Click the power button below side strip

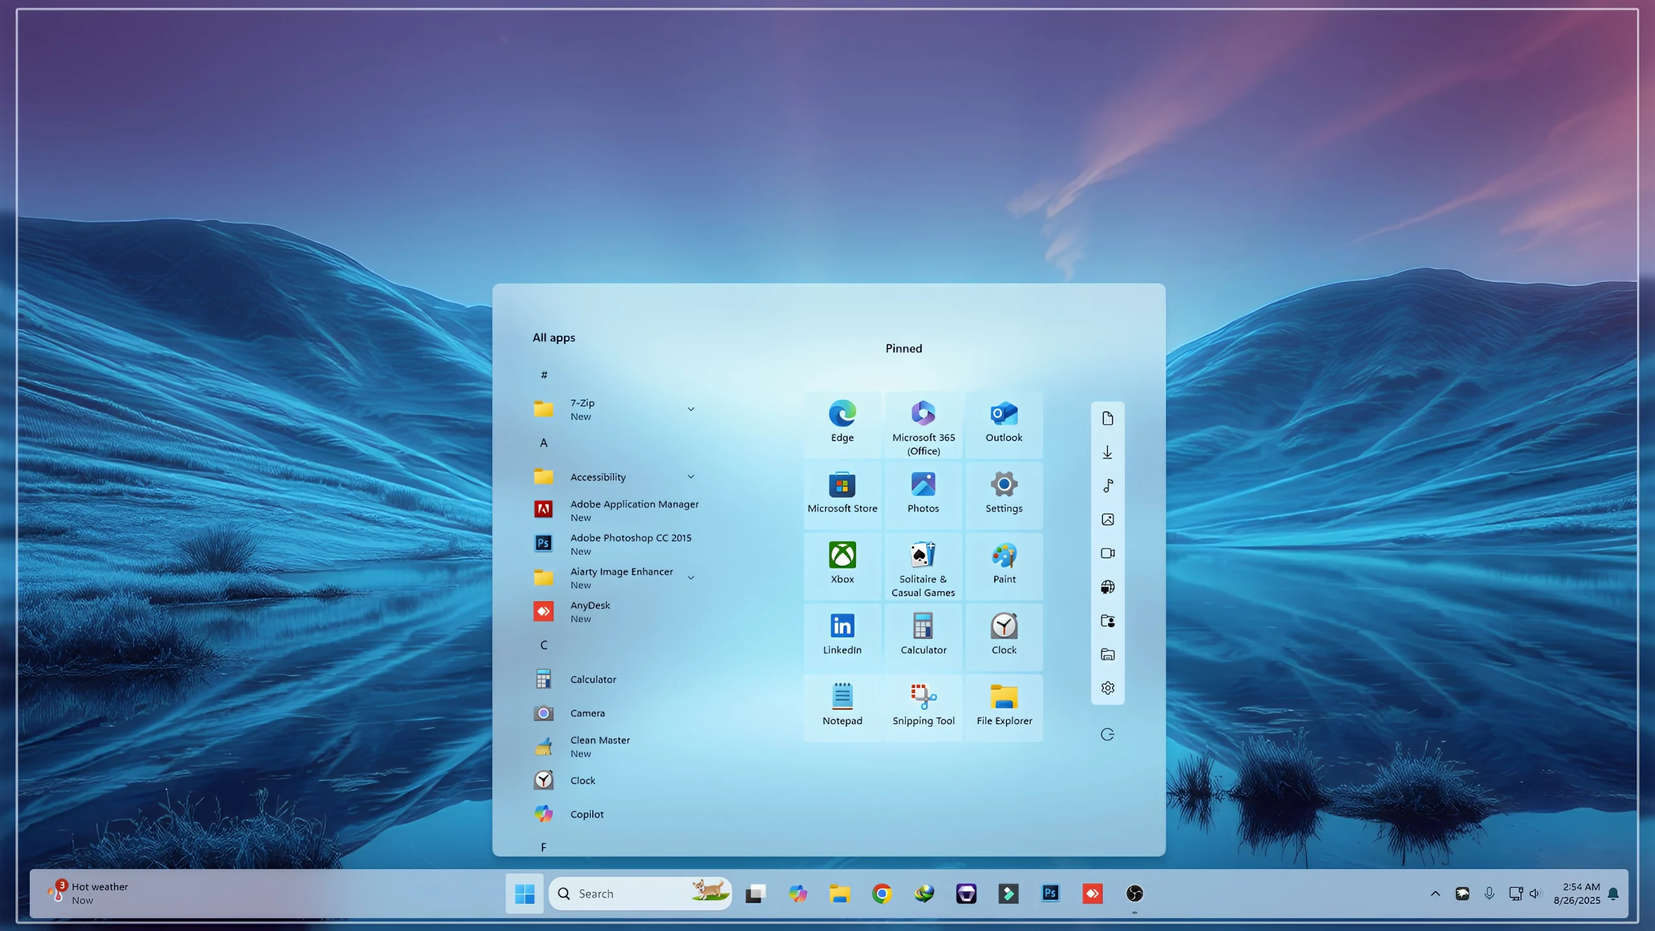(1107, 734)
